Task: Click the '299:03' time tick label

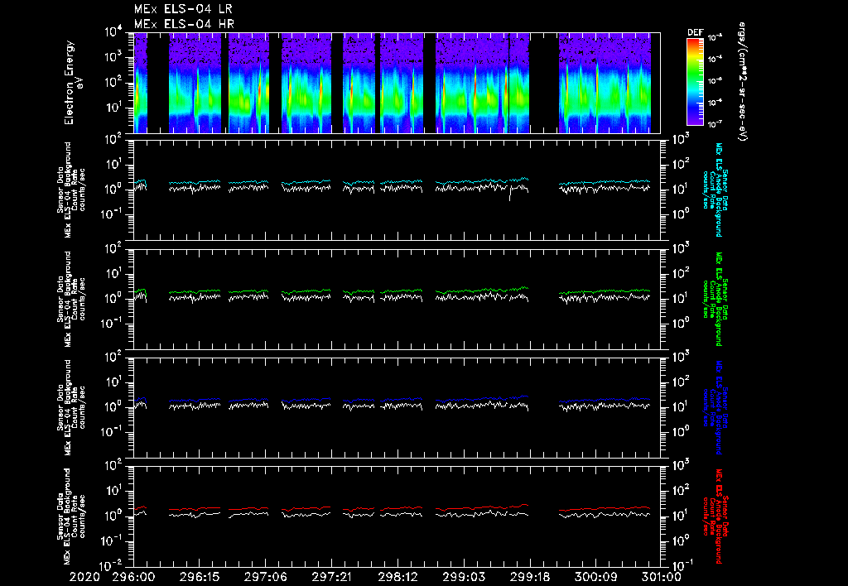Action: (x=464, y=577)
